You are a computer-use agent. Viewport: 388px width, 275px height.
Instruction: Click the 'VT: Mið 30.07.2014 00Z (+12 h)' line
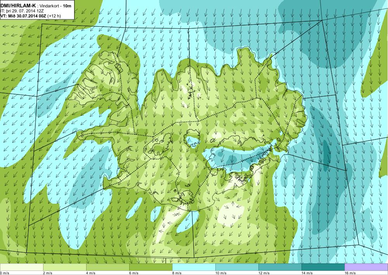coord(31,16)
